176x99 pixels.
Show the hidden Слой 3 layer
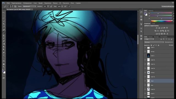pyautogui.click(x=145, y=56)
